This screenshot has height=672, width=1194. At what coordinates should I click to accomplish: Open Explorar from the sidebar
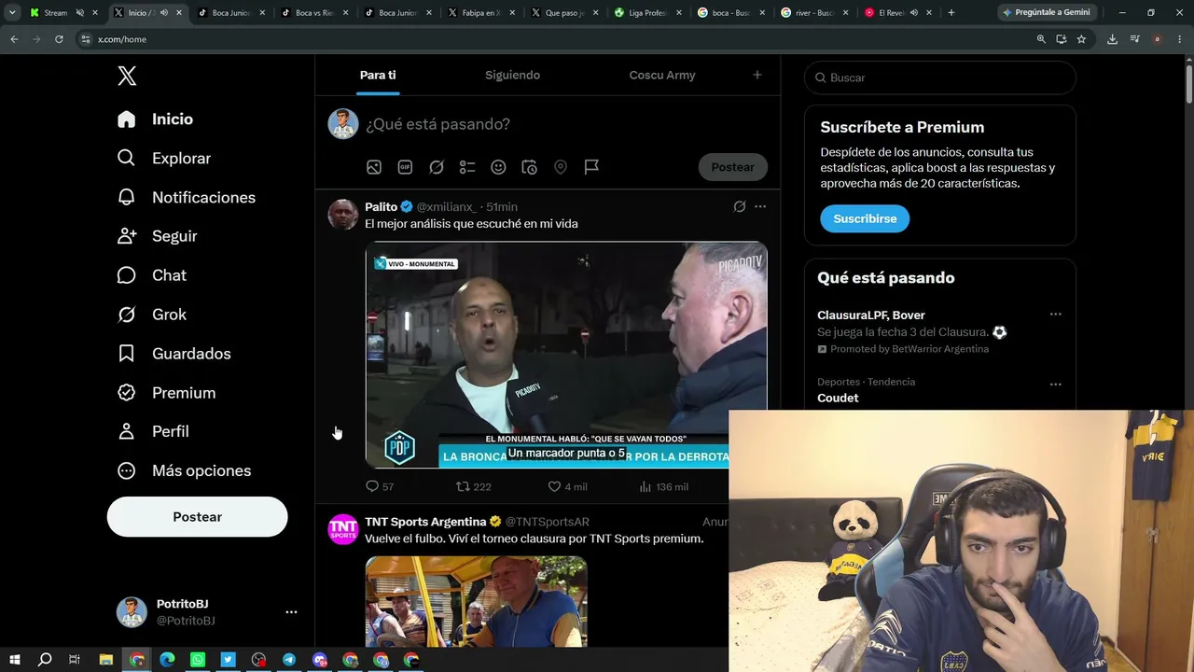(x=164, y=159)
